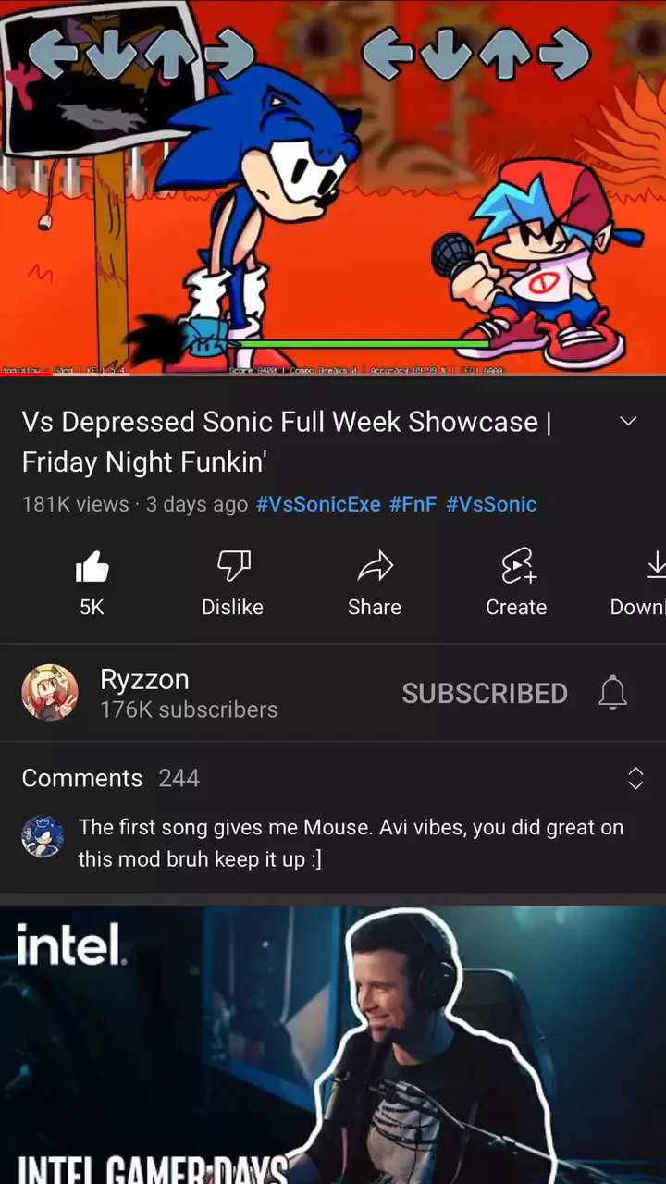Expand video description chevron beside title
This screenshot has height=1184, width=666.
point(628,422)
